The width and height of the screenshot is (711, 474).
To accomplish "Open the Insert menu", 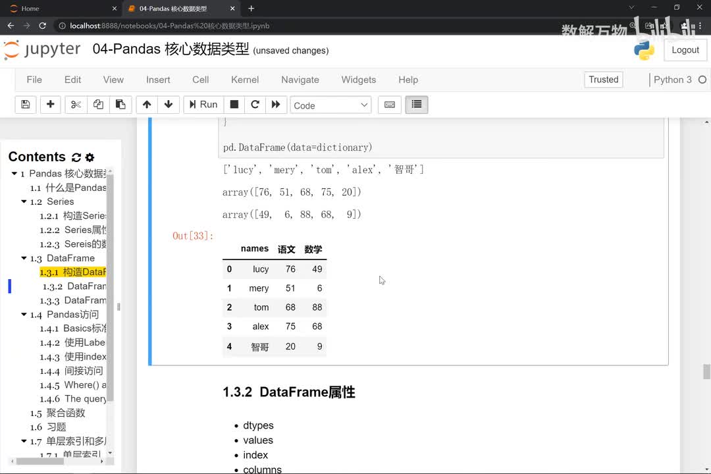I will (158, 80).
